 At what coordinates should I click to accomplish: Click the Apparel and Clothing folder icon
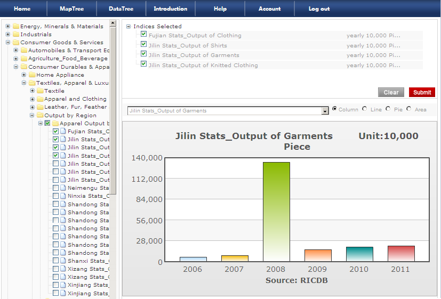coord(40,99)
